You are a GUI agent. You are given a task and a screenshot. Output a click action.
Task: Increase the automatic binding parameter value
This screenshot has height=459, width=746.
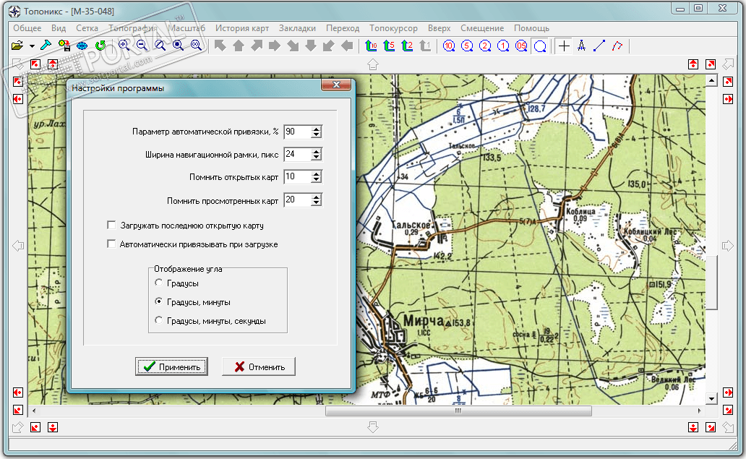(316, 129)
